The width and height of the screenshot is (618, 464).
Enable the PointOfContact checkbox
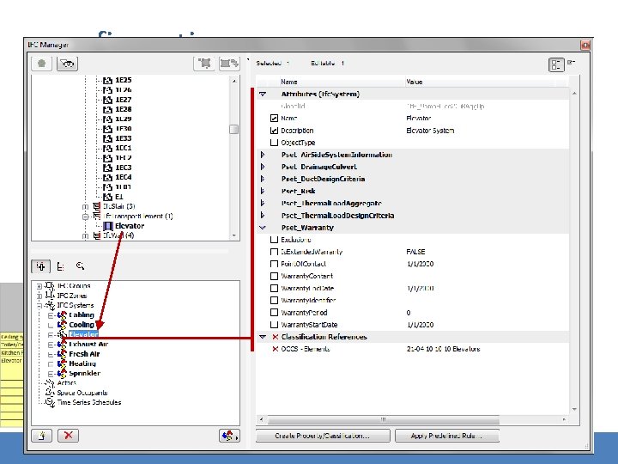[x=275, y=264]
